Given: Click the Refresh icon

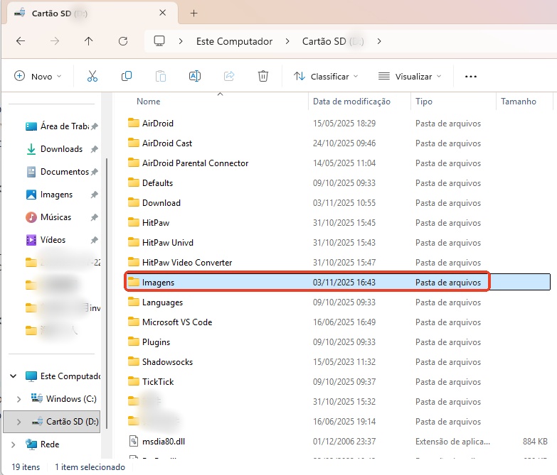Looking at the screenshot, I should pos(123,41).
